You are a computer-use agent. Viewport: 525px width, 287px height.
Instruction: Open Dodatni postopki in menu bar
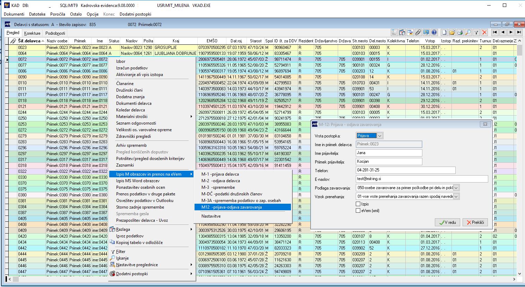(136, 14)
